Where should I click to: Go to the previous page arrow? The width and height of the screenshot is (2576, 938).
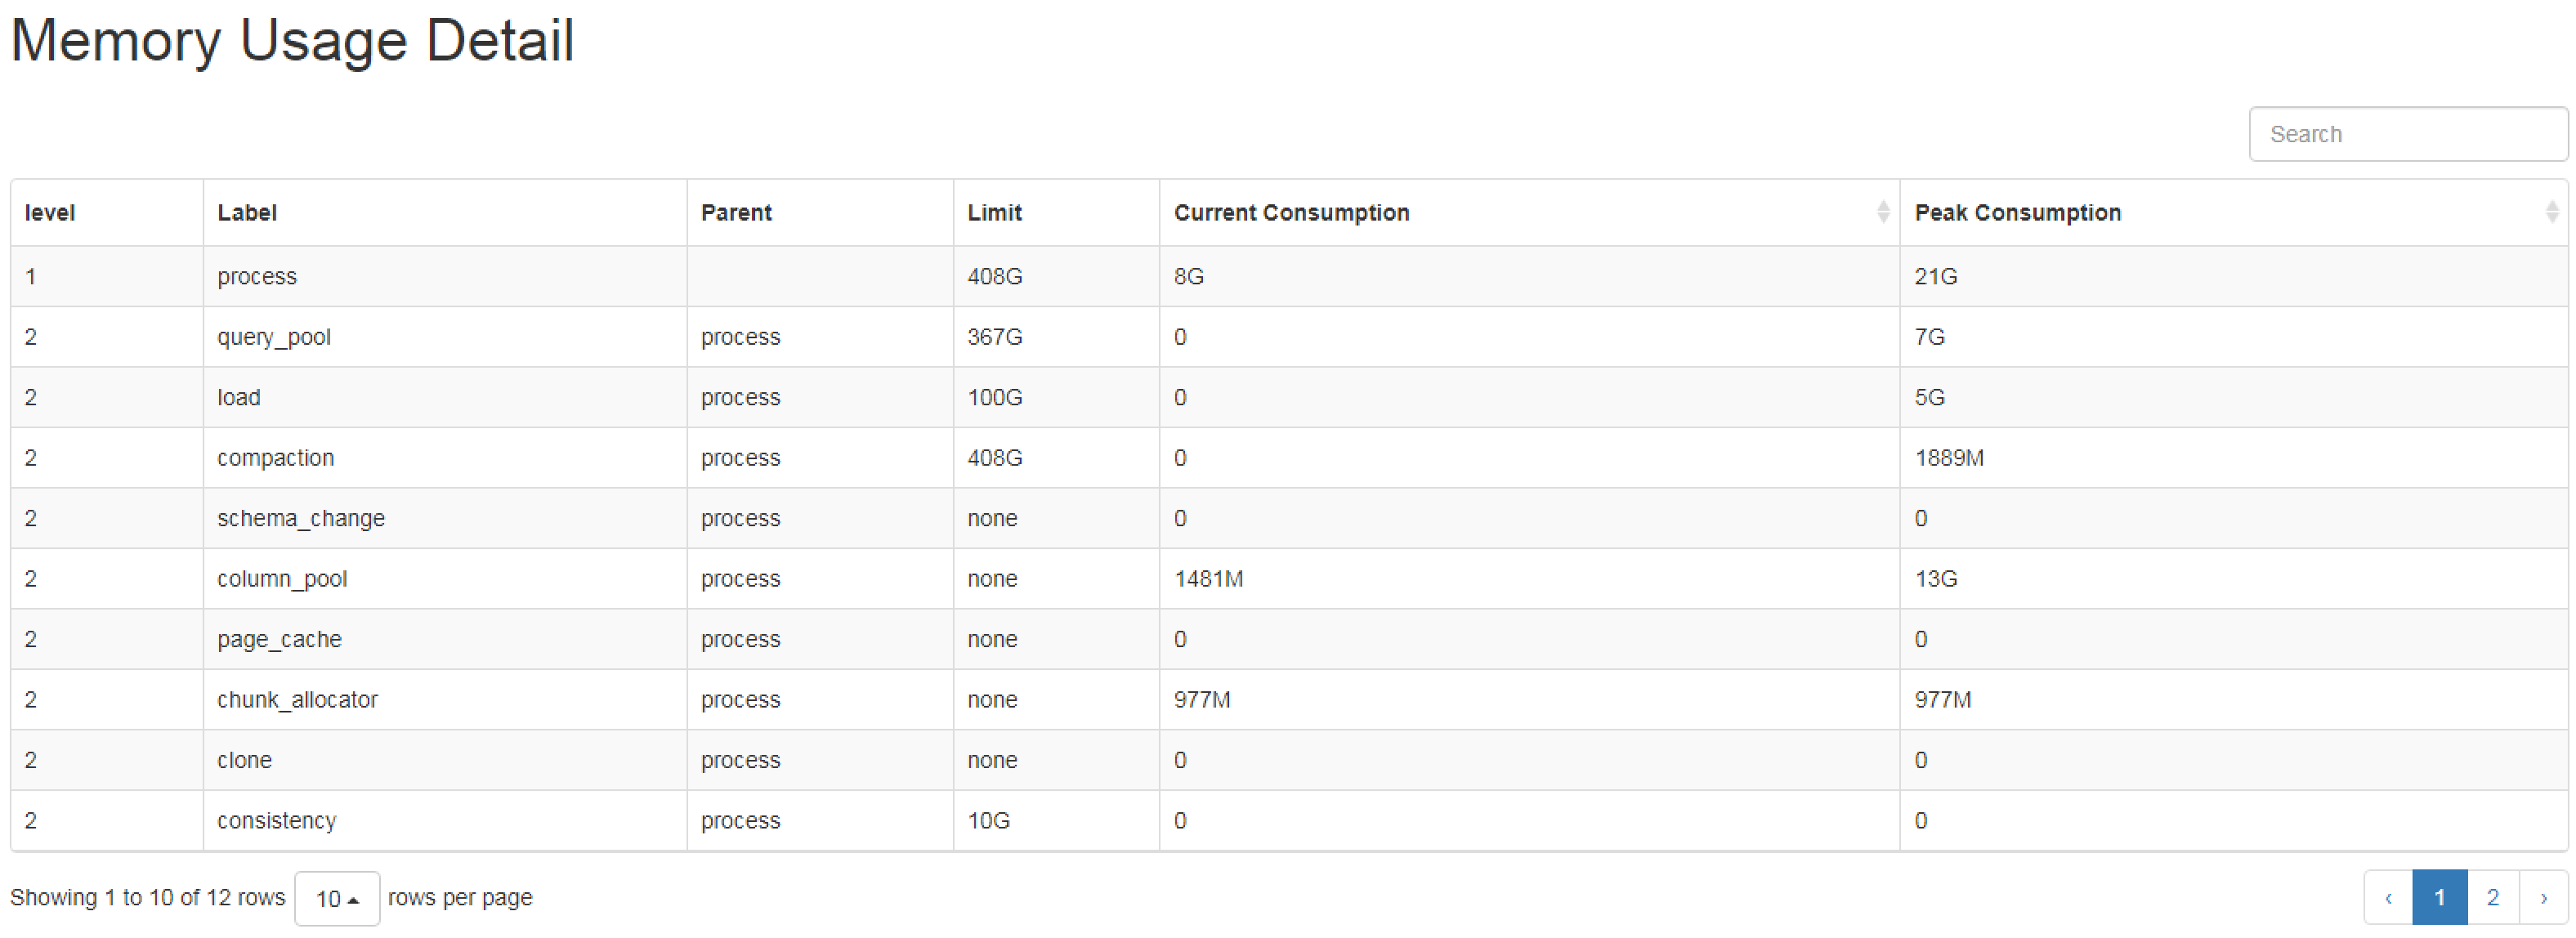tap(2388, 898)
